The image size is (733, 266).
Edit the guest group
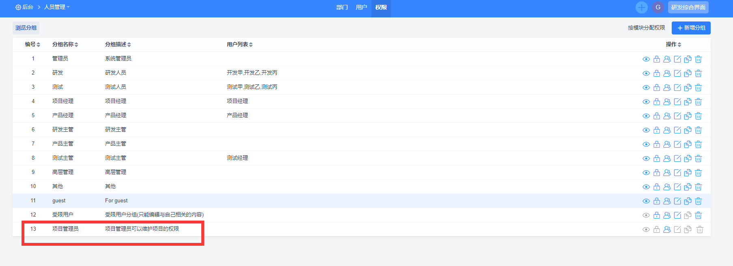677,201
